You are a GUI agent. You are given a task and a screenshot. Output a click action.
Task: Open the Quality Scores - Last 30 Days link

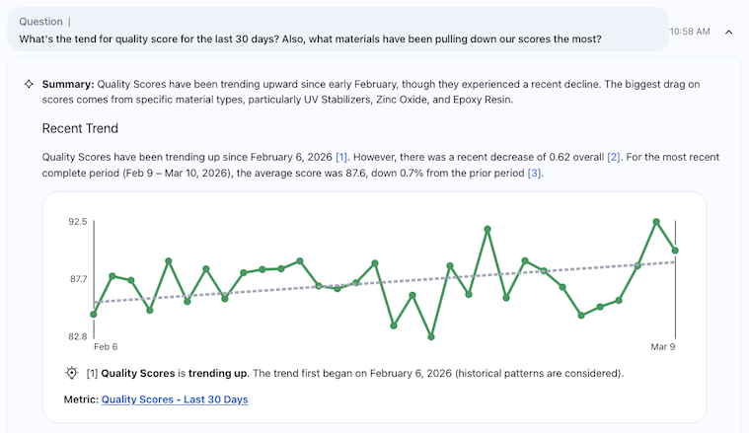[175, 399]
